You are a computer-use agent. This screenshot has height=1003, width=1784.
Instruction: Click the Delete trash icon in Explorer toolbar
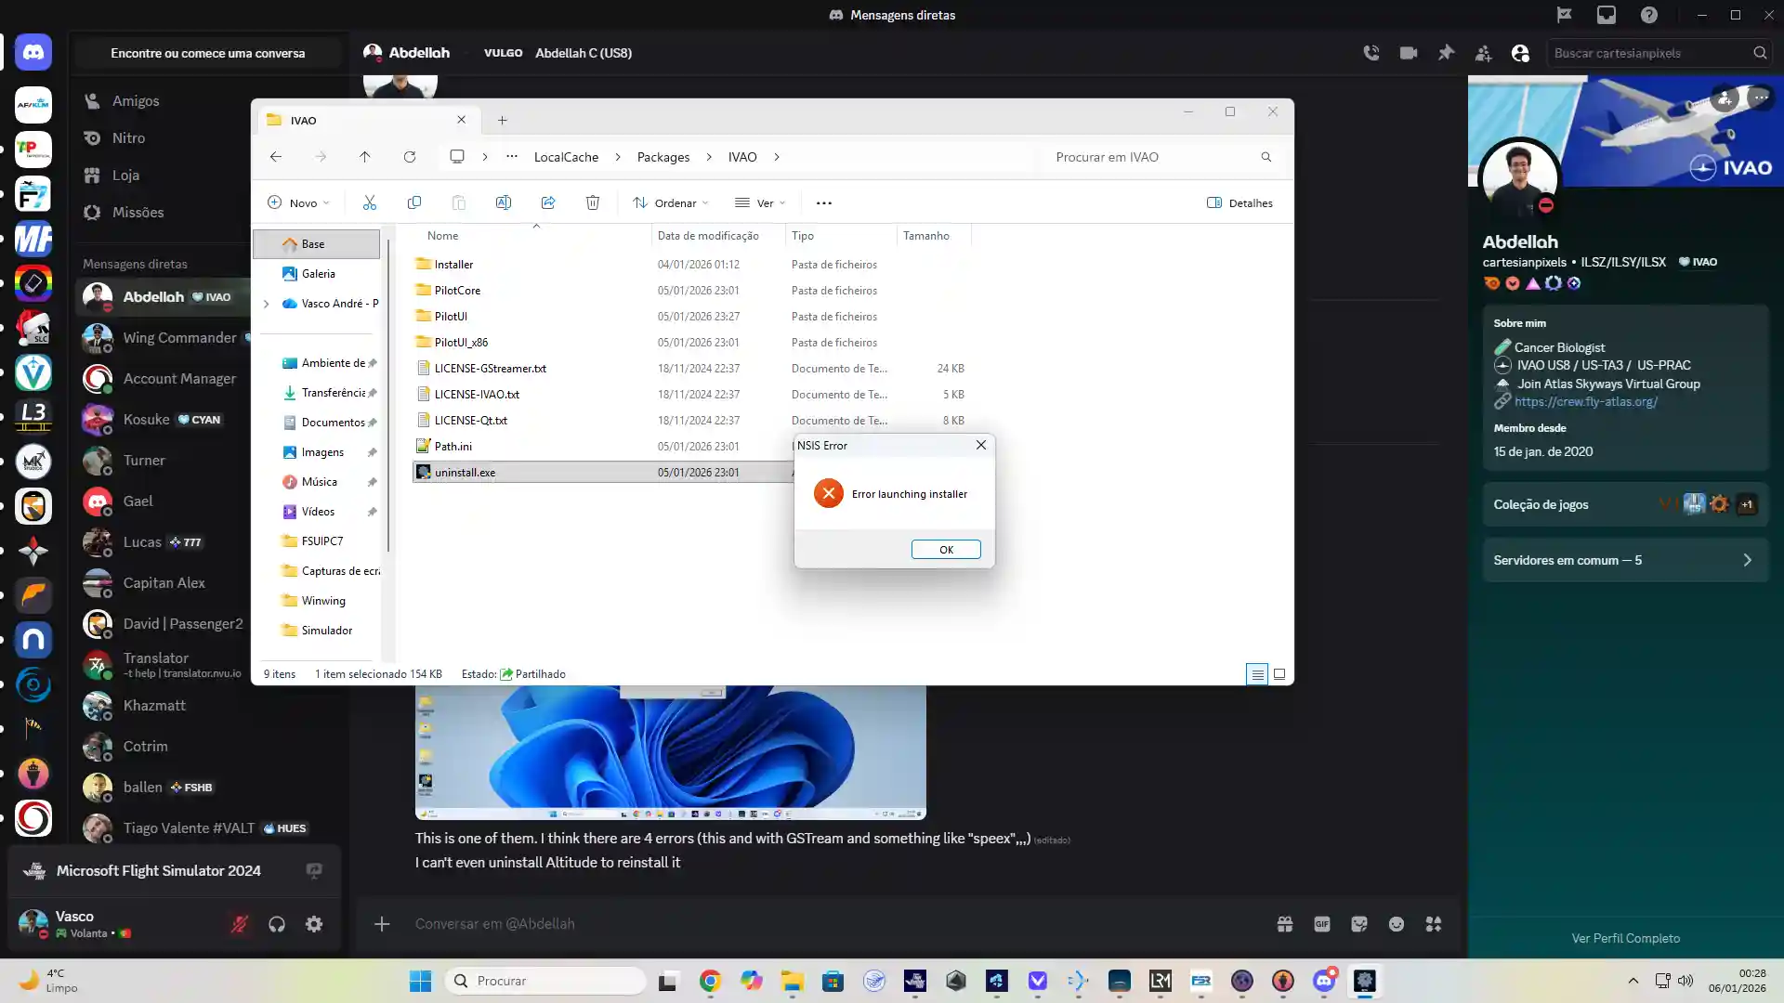tap(593, 202)
